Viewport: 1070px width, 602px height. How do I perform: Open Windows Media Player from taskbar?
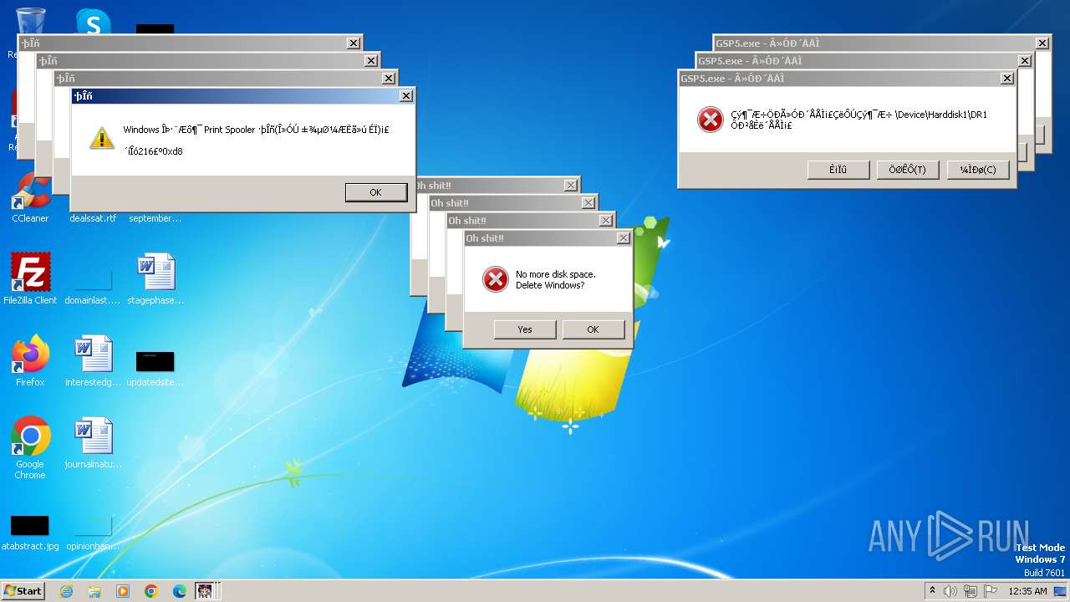coord(123,591)
